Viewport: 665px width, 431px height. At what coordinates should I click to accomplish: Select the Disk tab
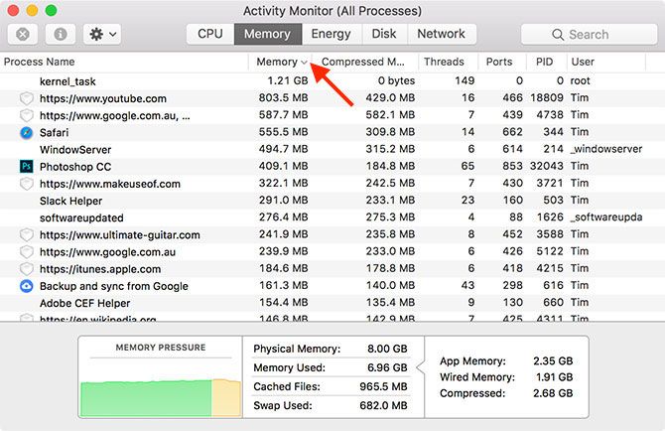pos(384,34)
